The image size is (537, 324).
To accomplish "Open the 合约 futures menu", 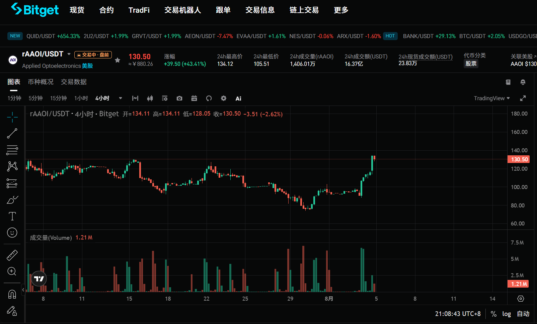I will [106, 10].
